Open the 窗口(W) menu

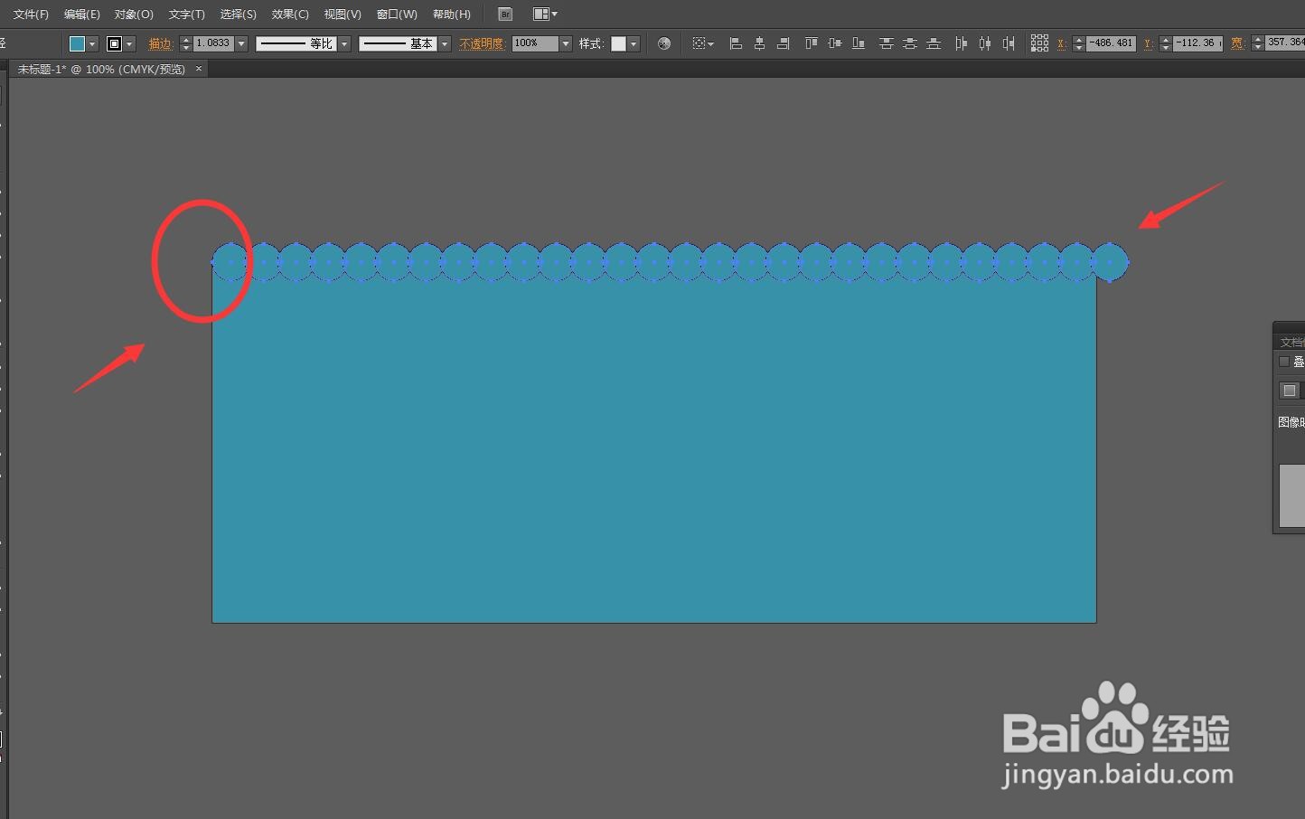pyautogui.click(x=397, y=14)
